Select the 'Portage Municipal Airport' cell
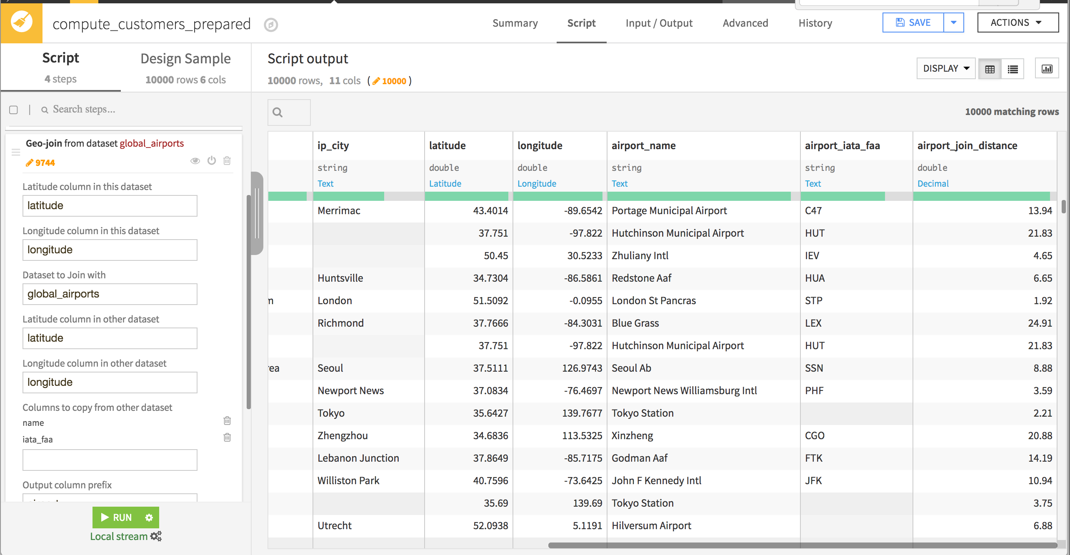 click(703, 211)
